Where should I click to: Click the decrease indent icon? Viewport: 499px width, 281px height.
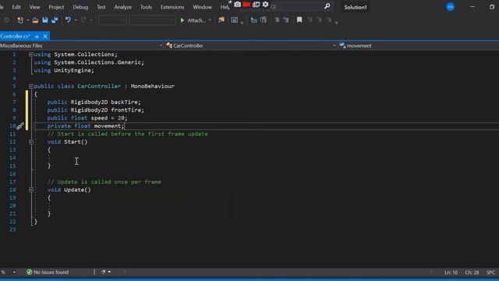coord(253,20)
